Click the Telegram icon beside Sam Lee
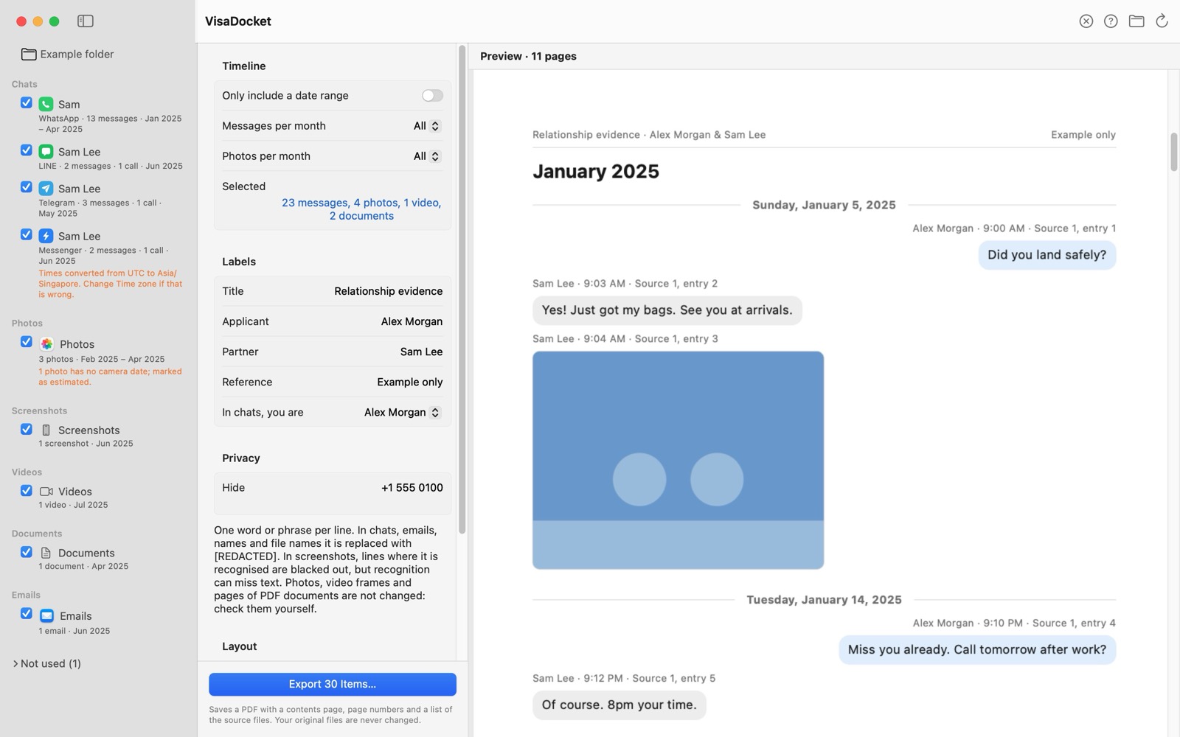 tap(46, 189)
